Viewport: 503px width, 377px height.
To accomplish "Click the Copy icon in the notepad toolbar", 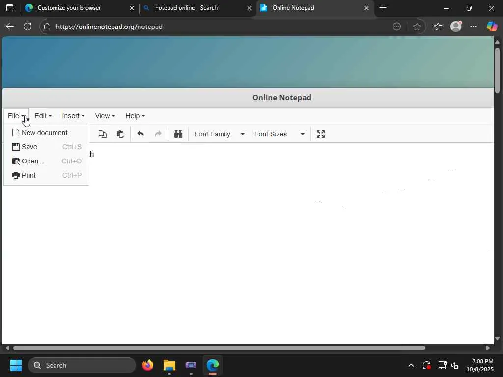I will click(102, 134).
